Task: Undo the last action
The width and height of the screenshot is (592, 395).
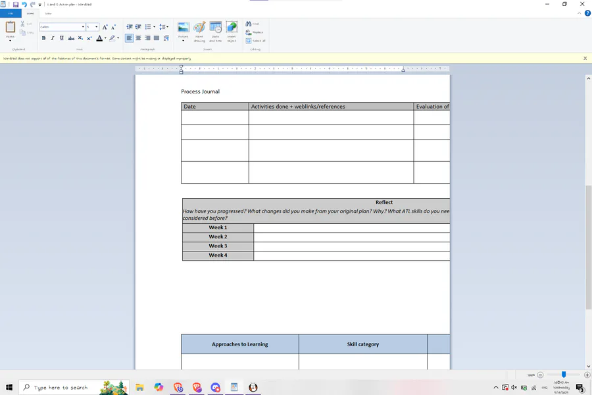Action: 24,5
